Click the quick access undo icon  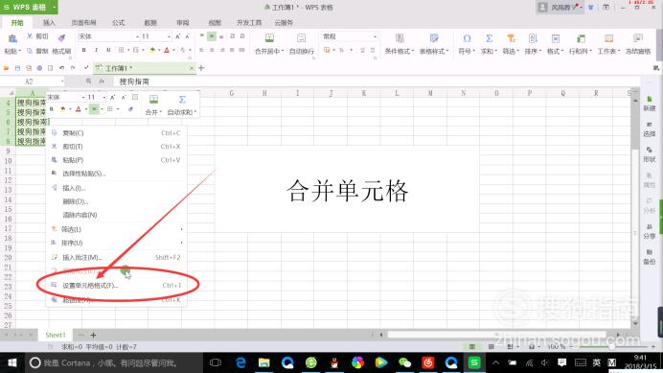point(61,68)
